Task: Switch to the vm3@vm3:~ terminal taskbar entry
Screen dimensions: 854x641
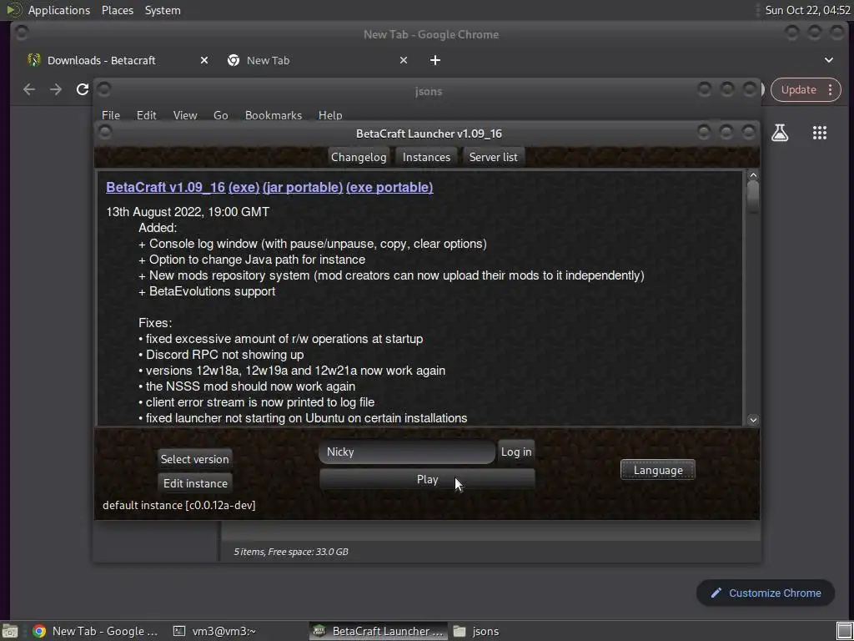Action: click(214, 631)
